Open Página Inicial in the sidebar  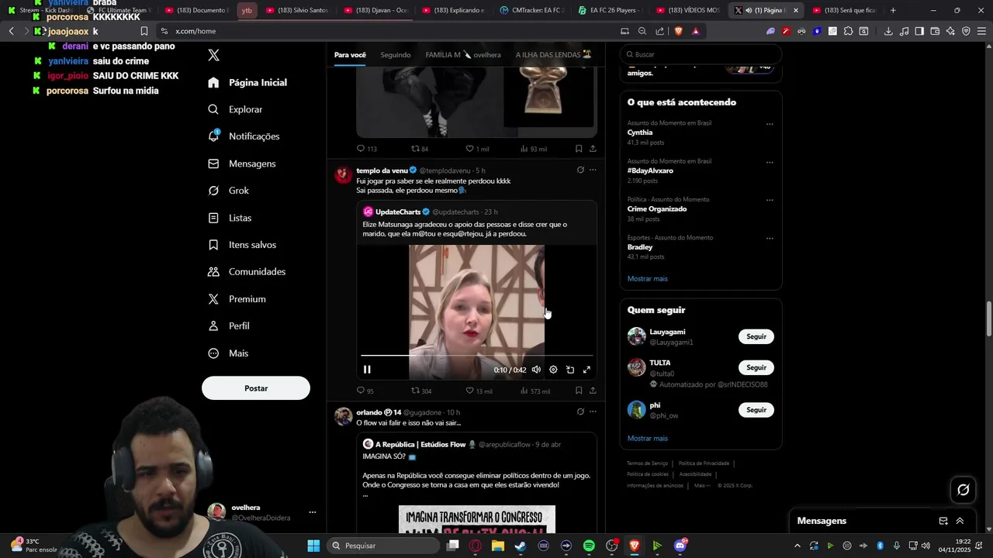click(x=247, y=82)
